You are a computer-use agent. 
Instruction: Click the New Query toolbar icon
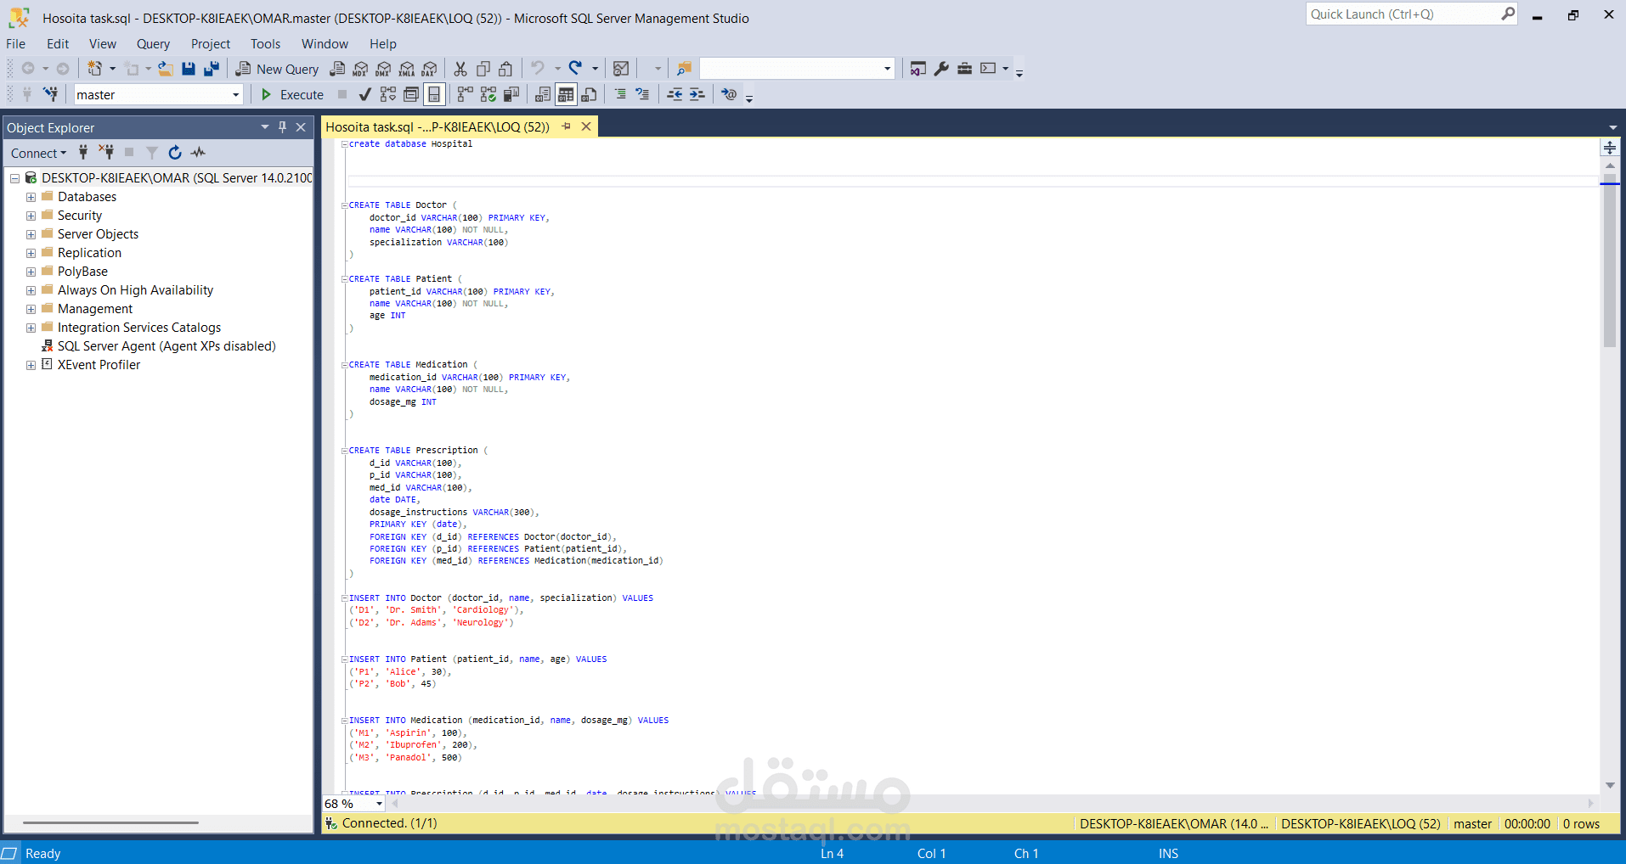tap(276, 69)
